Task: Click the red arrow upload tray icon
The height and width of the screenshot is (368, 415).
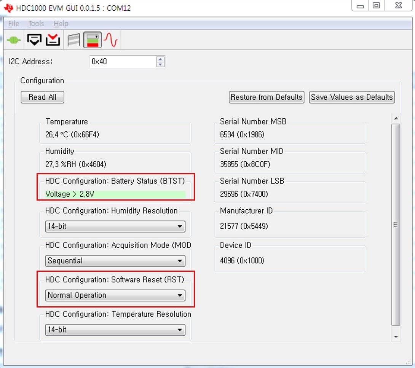Action: (x=53, y=40)
